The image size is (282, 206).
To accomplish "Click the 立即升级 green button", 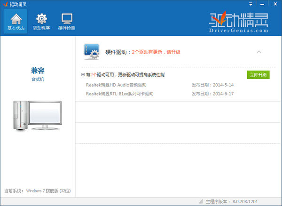I will click(x=258, y=75).
